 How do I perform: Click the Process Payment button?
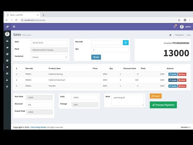pyautogui.click(x=163, y=105)
